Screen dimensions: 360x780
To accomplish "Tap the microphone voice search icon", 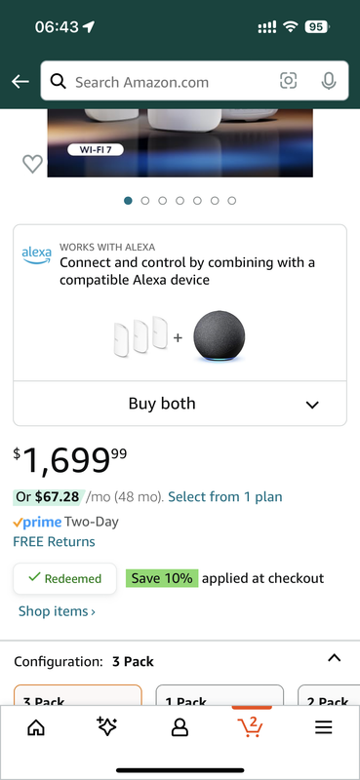I will click(x=328, y=81).
